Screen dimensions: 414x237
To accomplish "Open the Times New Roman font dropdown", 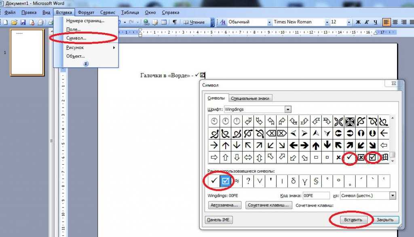I will (327, 22).
